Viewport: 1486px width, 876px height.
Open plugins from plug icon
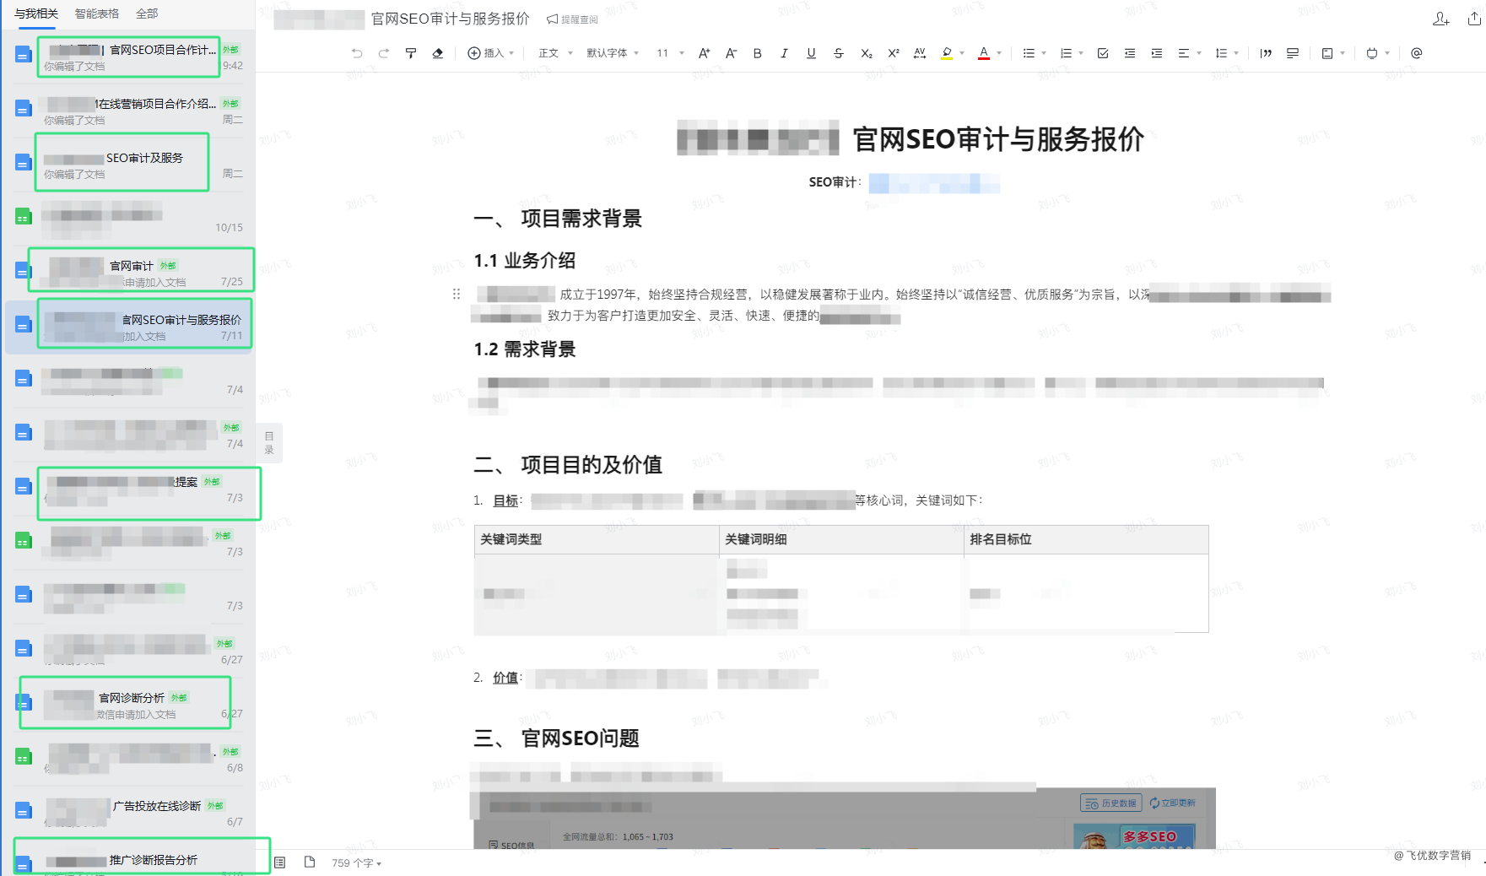(1372, 53)
